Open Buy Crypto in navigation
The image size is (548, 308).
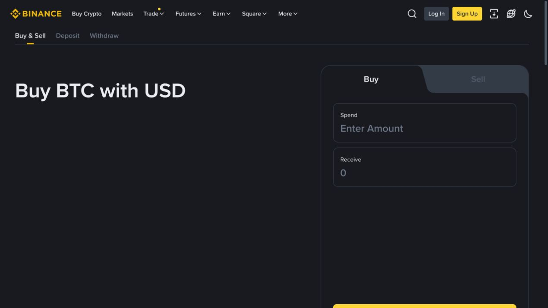click(87, 14)
